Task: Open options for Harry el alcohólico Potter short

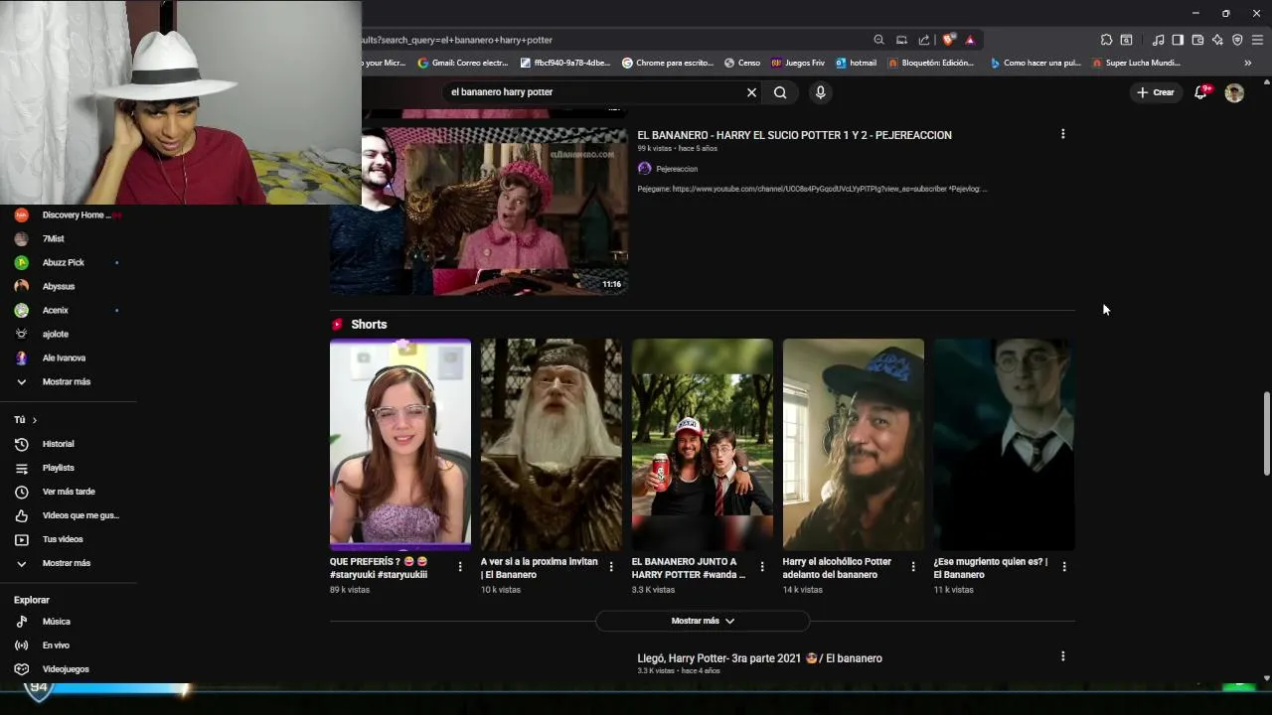Action: [913, 567]
